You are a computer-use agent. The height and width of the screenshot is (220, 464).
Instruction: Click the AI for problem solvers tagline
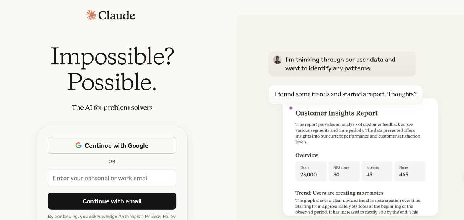tap(112, 108)
